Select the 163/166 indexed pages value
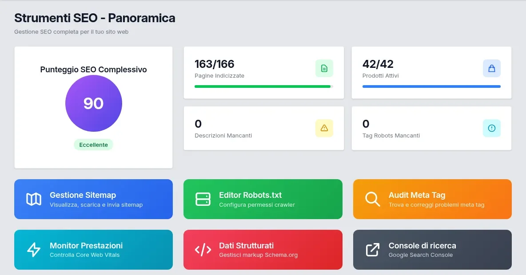 pos(215,64)
